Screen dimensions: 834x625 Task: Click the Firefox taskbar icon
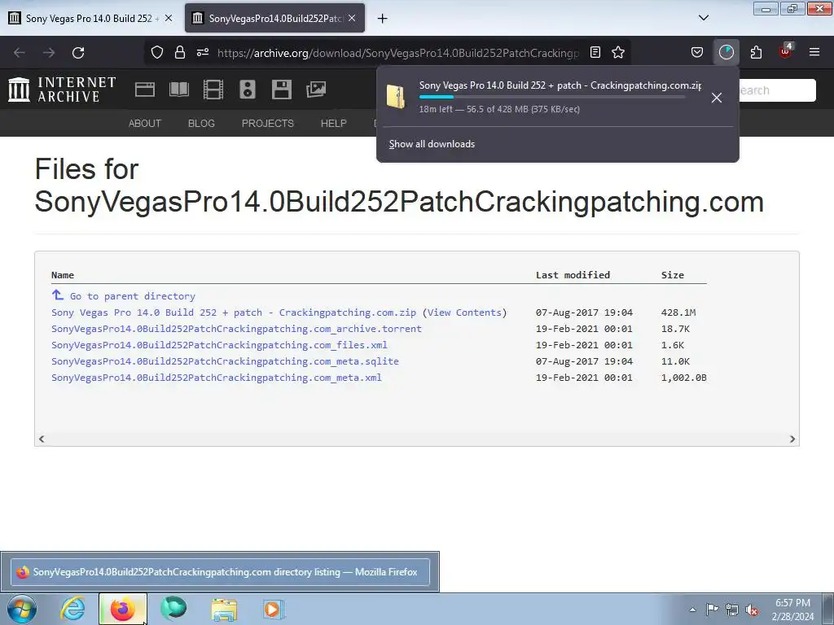click(x=123, y=609)
